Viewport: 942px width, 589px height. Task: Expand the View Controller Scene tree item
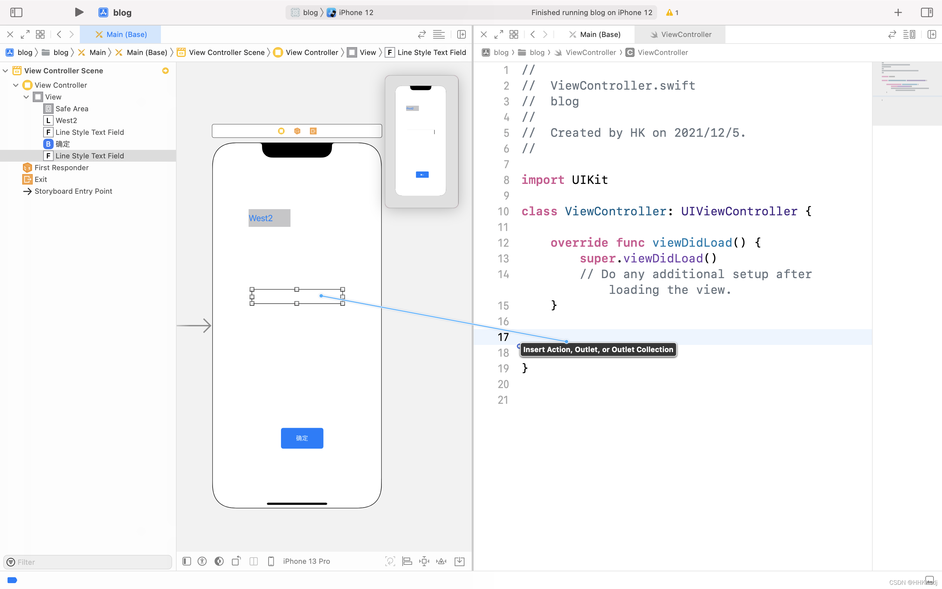[5, 71]
